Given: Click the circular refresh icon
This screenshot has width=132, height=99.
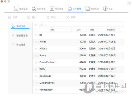Looking at the screenshot, I should (48, 17).
